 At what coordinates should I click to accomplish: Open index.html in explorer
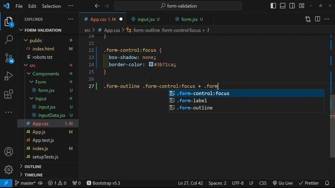click(x=43, y=49)
